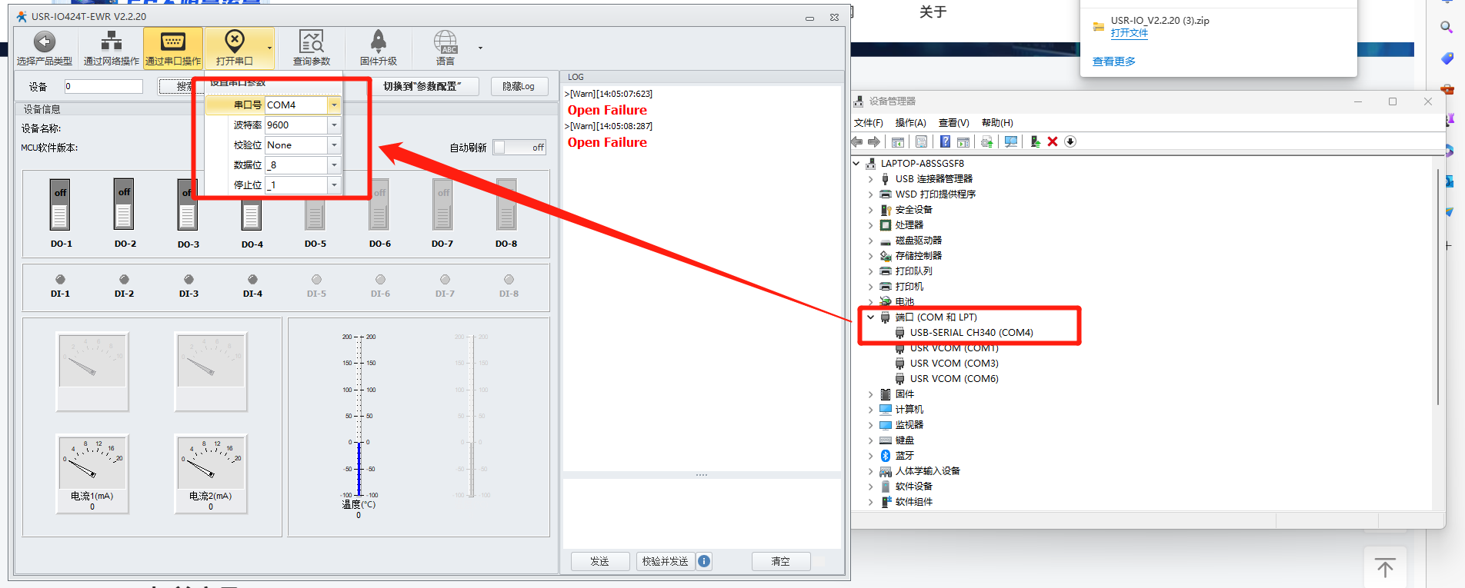
Task: Open the 串口号 COM4 dropdown
Action: [x=334, y=105]
